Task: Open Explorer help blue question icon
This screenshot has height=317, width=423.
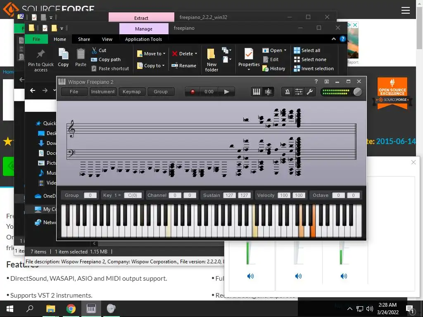Action: point(342,39)
